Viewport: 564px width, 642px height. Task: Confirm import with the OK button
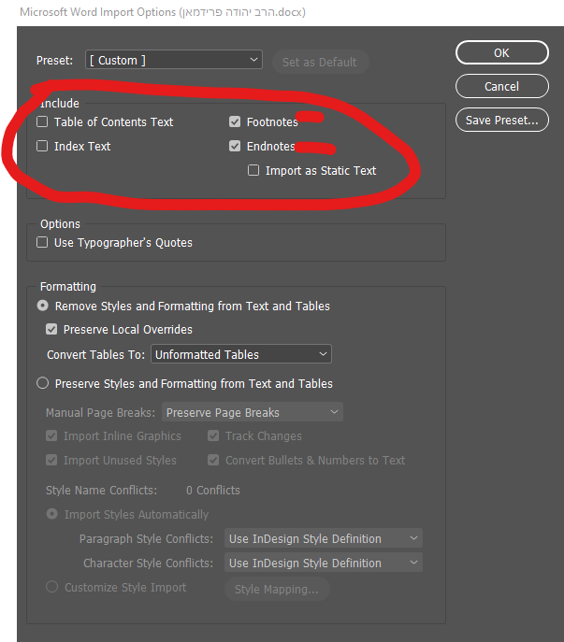[501, 53]
